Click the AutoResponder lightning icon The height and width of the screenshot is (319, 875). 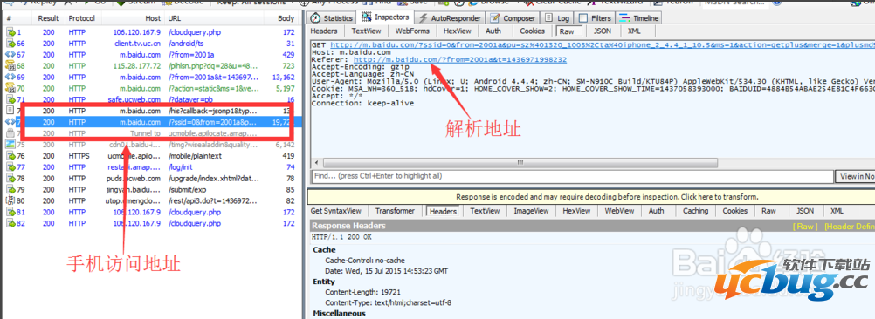[424, 18]
